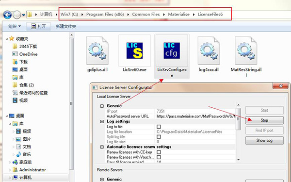This screenshot has height=182, width=291.
Task: Open the 组织 dropdown menu
Action: tap(14, 26)
